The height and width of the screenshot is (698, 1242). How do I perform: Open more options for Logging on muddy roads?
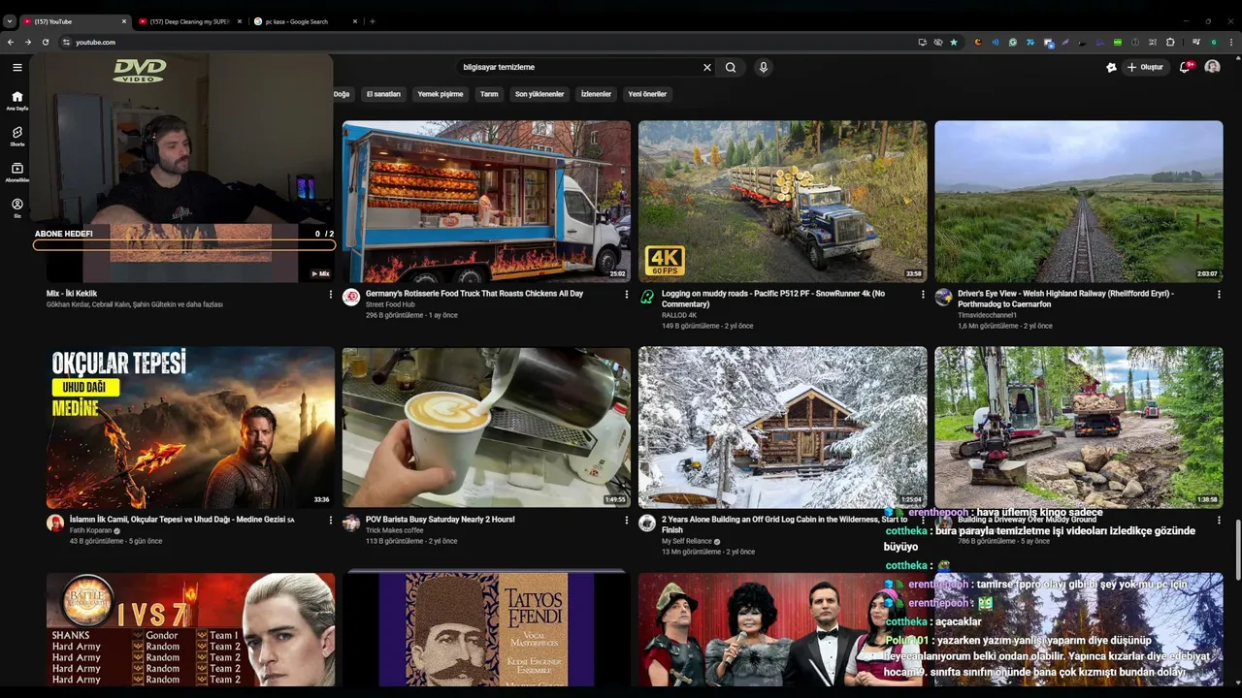tap(923, 294)
